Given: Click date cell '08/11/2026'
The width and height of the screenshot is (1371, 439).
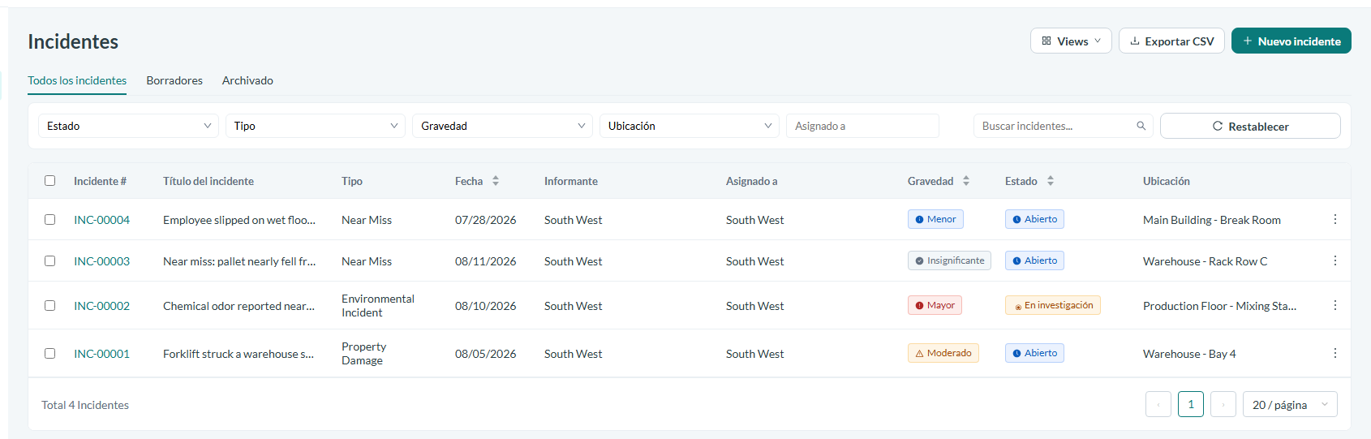Looking at the screenshot, I should tap(485, 261).
